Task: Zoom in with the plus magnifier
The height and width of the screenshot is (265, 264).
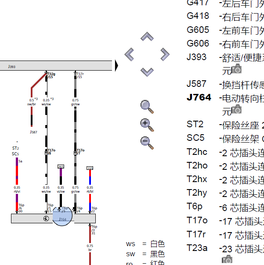Action: click(147, 125)
